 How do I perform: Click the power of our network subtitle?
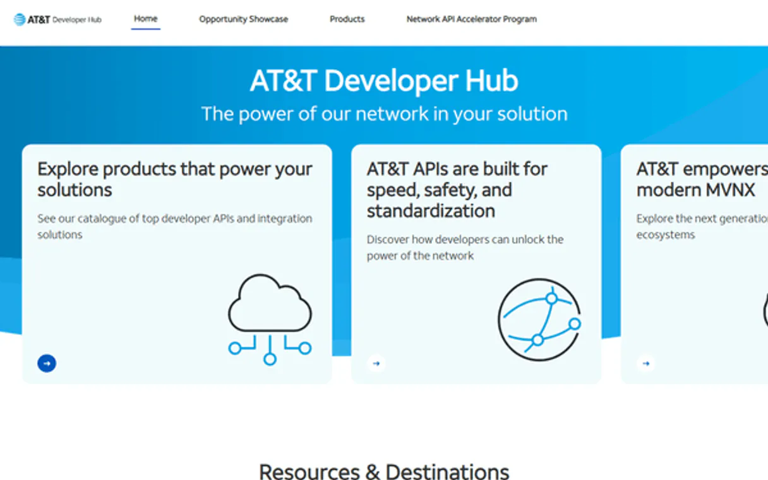[x=384, y=114]
